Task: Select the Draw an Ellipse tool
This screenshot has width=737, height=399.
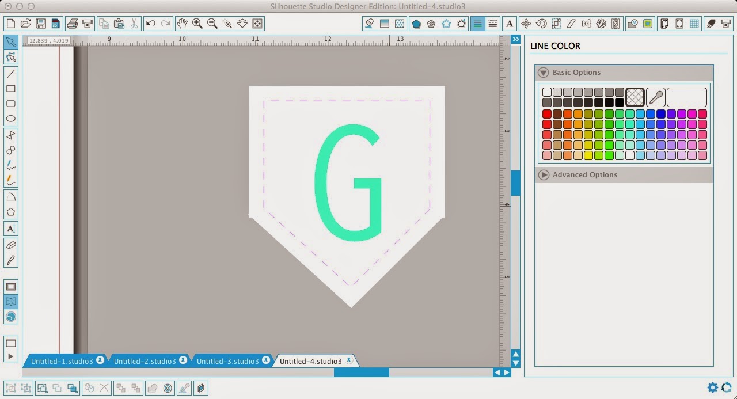Action: pyautogui.click(x=10, y=119)
